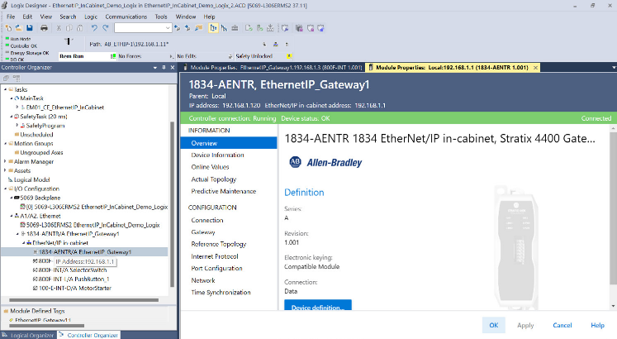Click the Find Next icon beside search box
Image resolution: width=617 pixels, height=339 pixels.
coord(187,28)
